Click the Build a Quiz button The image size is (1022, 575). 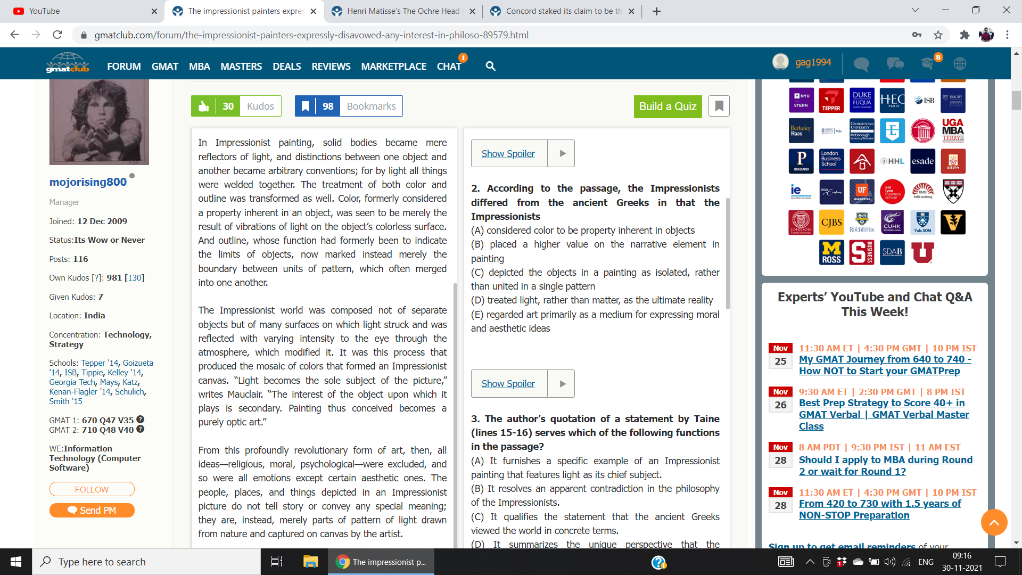coord(667,106)
